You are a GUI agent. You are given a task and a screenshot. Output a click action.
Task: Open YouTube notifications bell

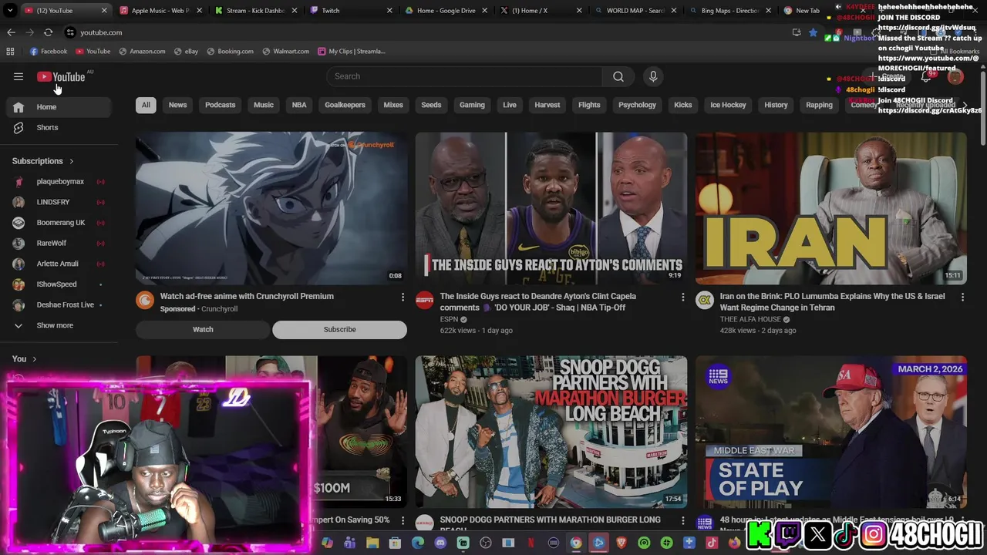926,76
